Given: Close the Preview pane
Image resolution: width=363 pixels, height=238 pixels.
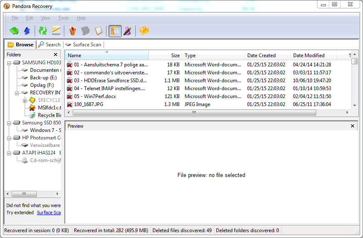Looking at the screenshot, I should tap(353, 126).
